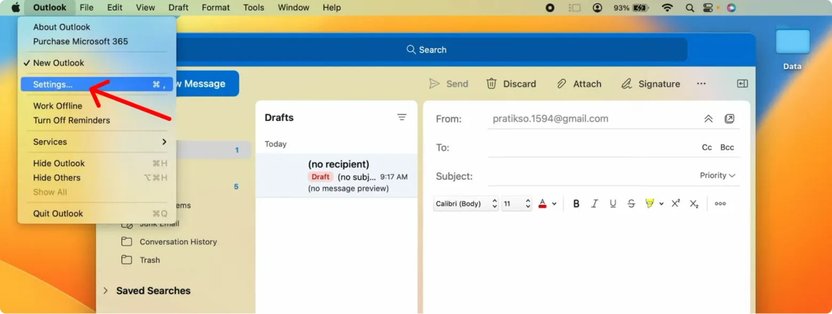
Task: Open the Tools menu
Action: point(254,7)
